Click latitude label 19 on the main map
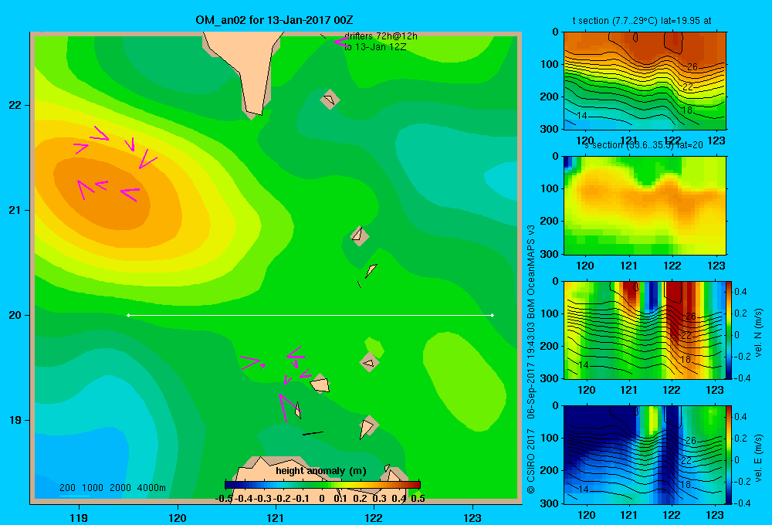This screenshot has height=525, width=772. pyautogui.click(x=15, y=420)
